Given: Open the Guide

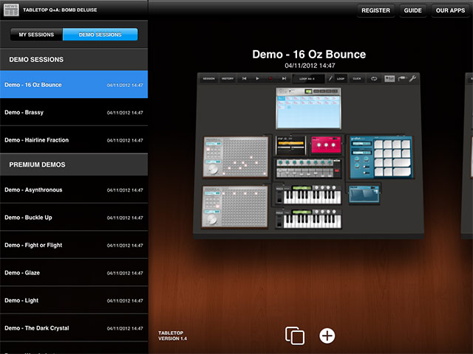Looking at the screenshot, I should [412, 11].
